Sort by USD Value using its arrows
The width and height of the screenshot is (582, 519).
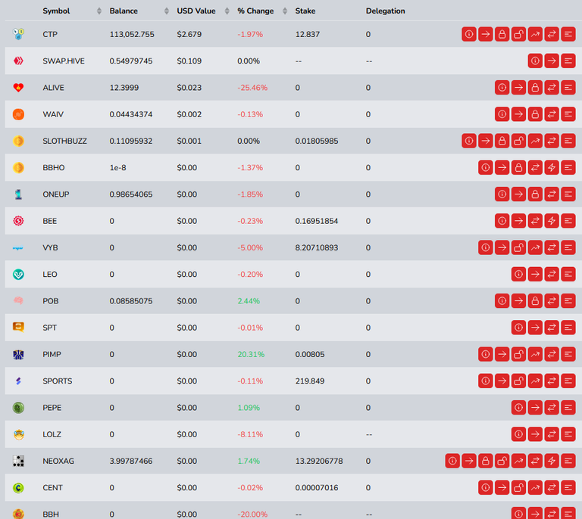[x=227, y=11]
